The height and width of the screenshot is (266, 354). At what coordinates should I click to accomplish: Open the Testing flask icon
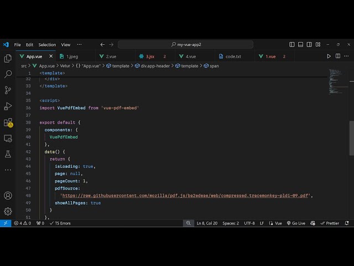coord(8,154)
